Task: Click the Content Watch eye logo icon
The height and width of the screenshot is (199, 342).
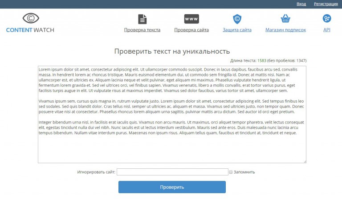Action: 31,18
